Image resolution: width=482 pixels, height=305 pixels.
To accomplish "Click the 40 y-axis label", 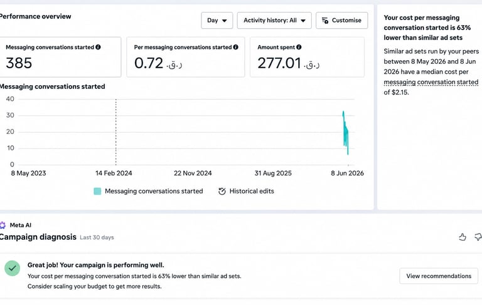I will coord(10,99).
